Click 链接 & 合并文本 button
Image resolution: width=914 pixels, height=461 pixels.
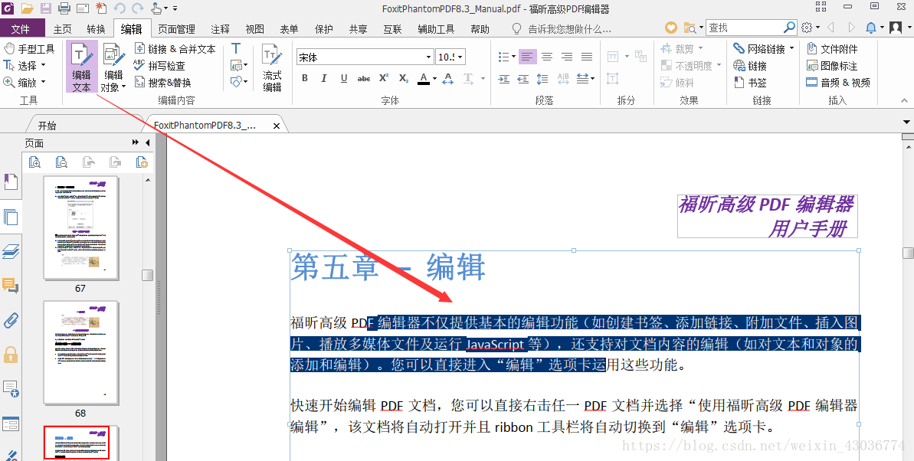[x=175, y=49]
